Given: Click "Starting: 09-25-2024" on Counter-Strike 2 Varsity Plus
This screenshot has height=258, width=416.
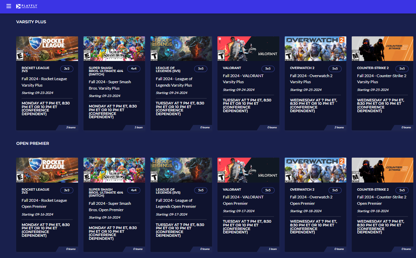Looking at the screenshot, I should point(373,90).
